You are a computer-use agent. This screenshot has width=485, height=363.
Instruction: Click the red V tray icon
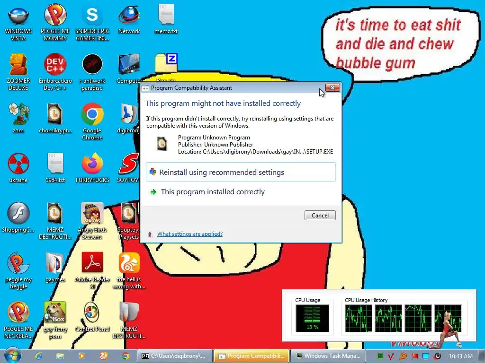pyautogui.click(x=391, y=356)
